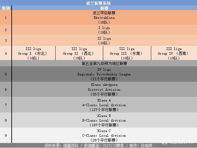The height and width of the screenshot is (148, 197).
Task: Select the 联赛 column header
Action: coord(104,8)
